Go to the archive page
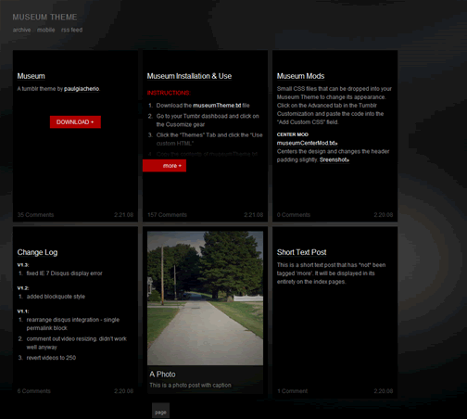Image resolution: width=467 pixels, height=419 pixels. [21, 30]
